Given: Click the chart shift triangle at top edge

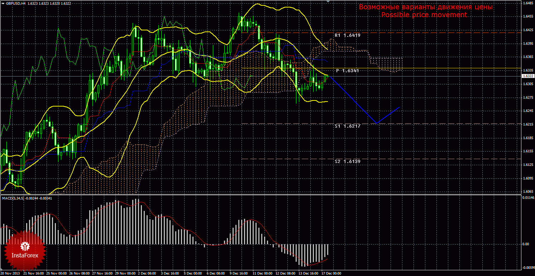Looking at the screenshot, I should click(x=329, y=2).
